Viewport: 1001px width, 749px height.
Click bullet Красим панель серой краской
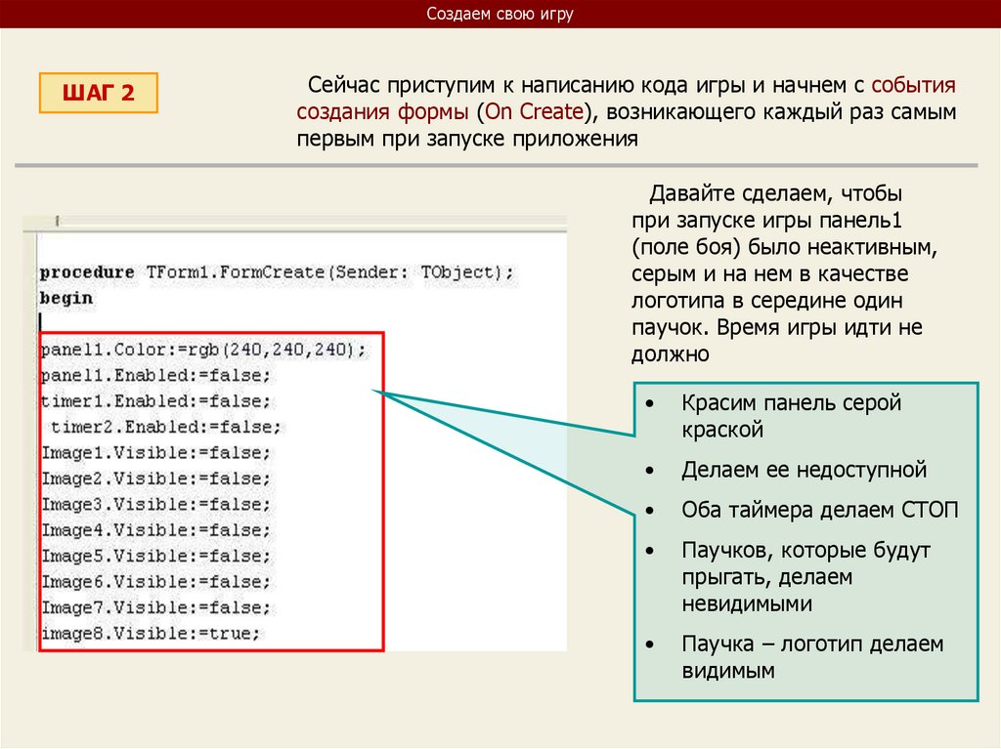click(x=791, y=416)
